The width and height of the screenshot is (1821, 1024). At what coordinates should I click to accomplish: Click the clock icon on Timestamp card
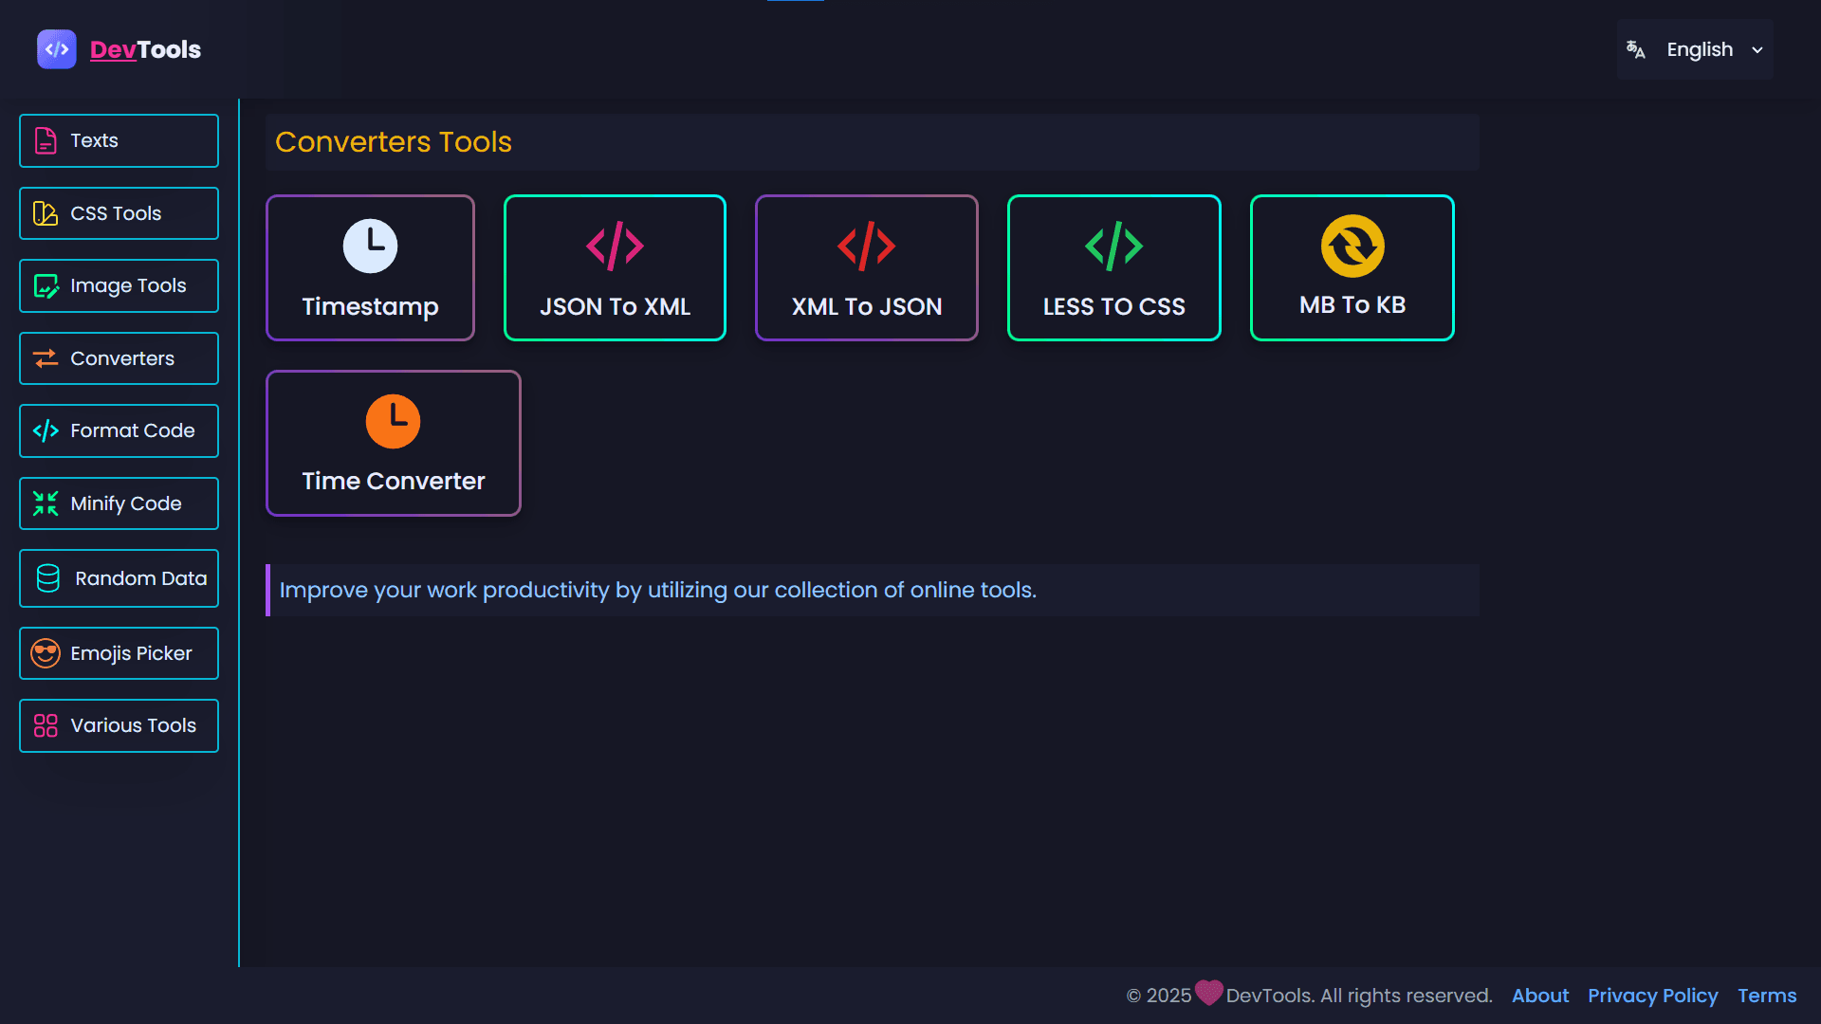pyautogui.click(x=370, y=245)
